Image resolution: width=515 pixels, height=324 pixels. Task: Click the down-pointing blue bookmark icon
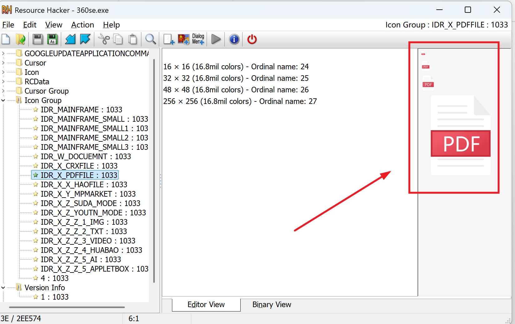point(85,39)
